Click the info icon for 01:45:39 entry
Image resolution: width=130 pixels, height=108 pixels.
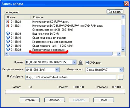(8, 34)
